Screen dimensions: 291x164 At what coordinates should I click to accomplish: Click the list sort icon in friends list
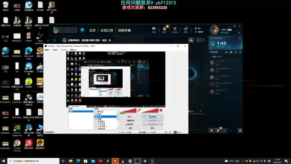click(236, 52)
